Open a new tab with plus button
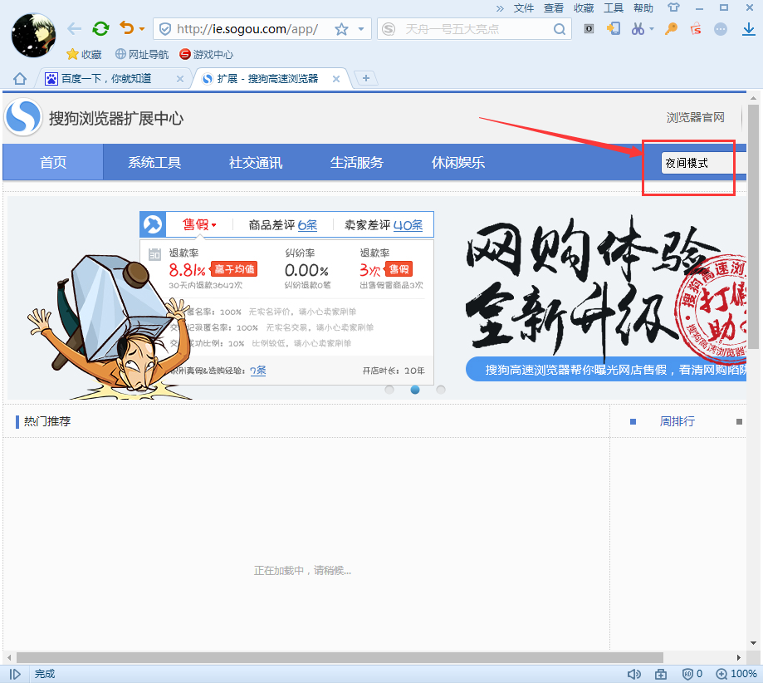 point(366,78)
